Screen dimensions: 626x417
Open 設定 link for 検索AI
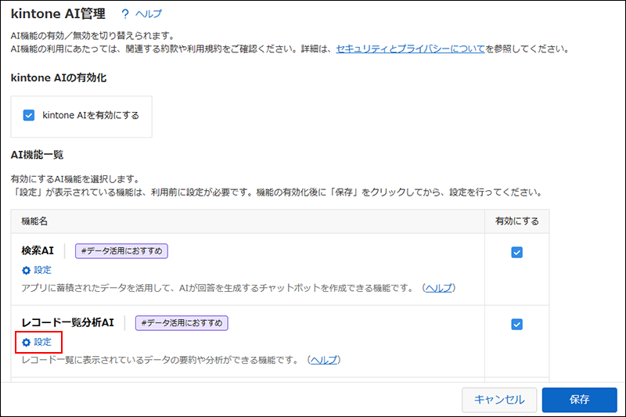click(x=42, y=270)
